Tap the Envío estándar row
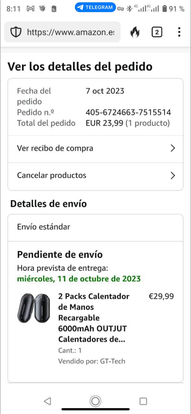 click(44, 227)
